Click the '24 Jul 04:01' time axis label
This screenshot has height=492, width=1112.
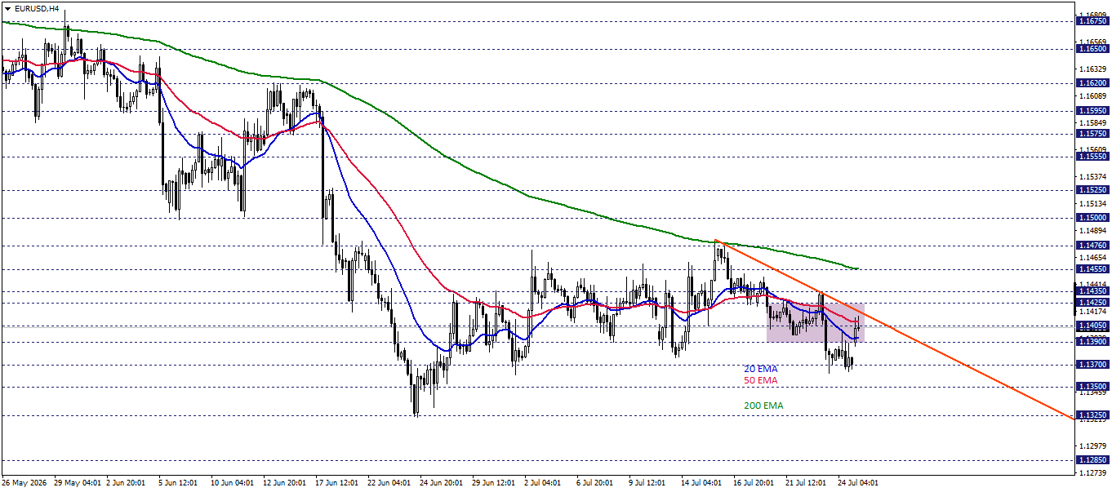[x=859, y=483]
